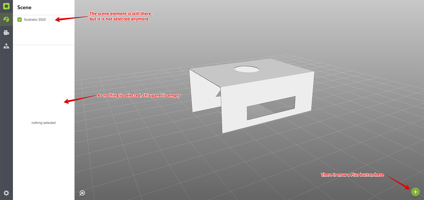
Task: Zoom to fit using the cube magnifier icon
Action: coord(82,193)
